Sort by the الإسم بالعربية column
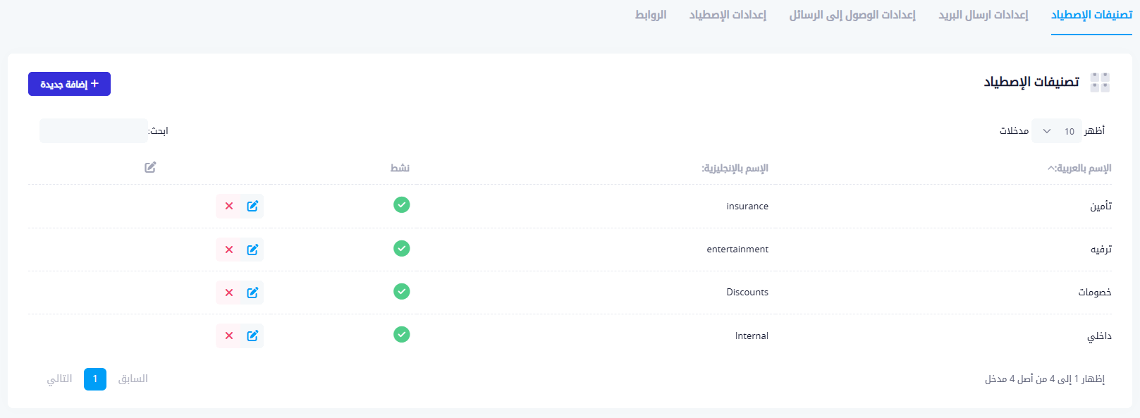1140x418 pixels. 1079,168
